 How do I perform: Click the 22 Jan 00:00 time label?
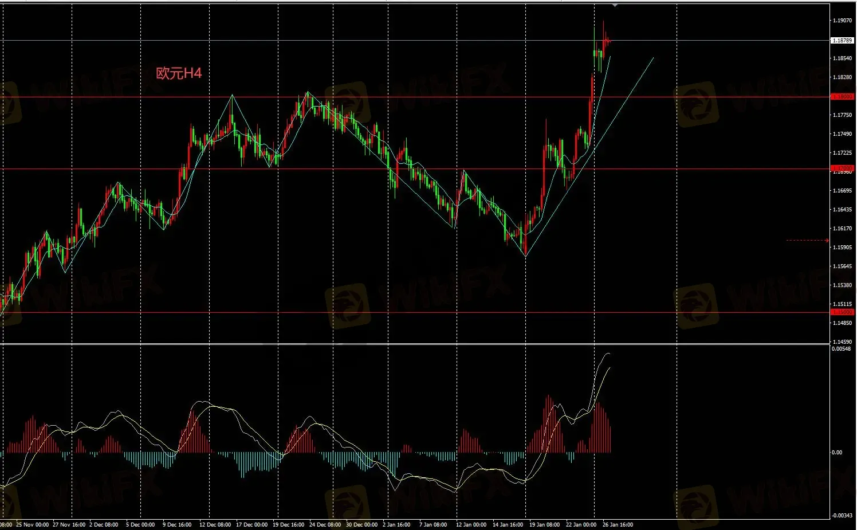coord(581,525)
